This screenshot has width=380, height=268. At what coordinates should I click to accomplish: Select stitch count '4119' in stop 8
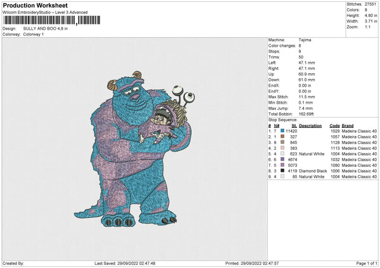(x=292, y=171)
